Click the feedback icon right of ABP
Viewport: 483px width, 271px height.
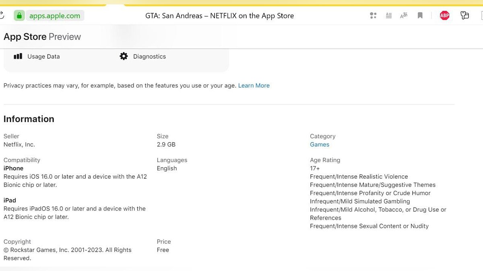click(465, 16)
